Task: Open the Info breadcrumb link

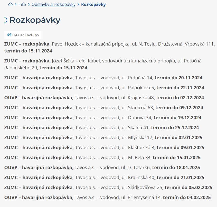Action: coord(22,4)
